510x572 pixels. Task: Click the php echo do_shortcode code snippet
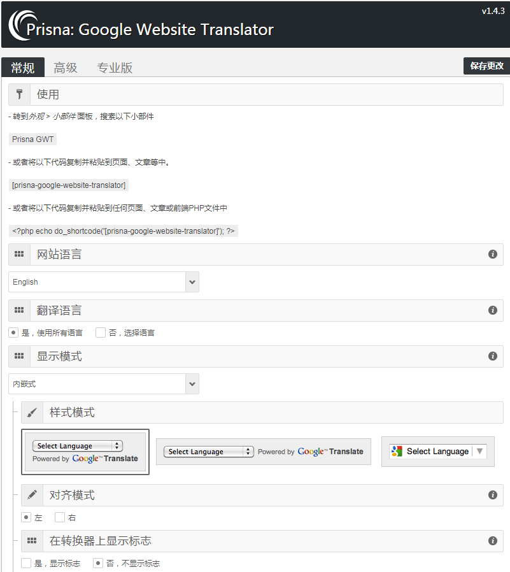(124, 231)
